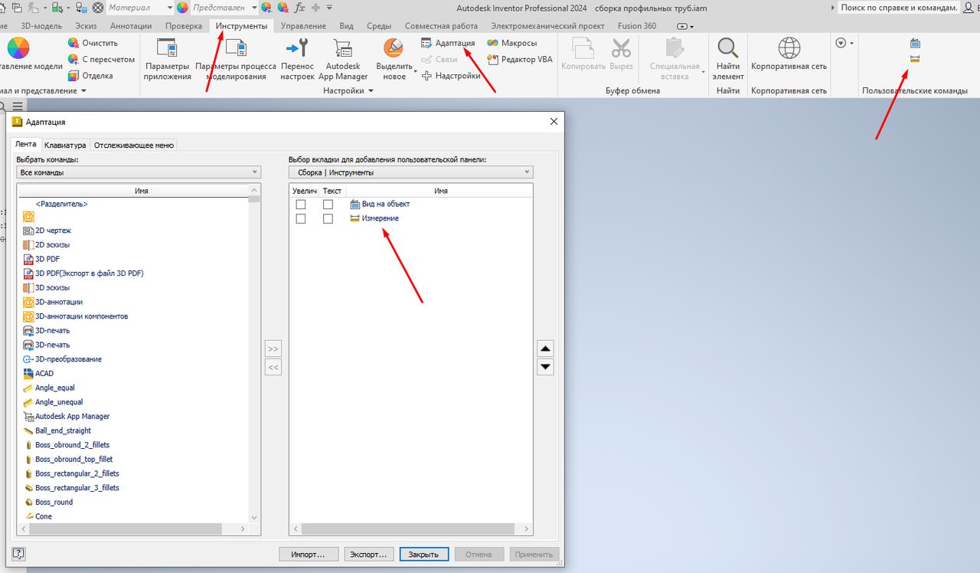980x573 pixels.
Task: Switch to Отслеживающее меню tab
Action: point(134,145)
